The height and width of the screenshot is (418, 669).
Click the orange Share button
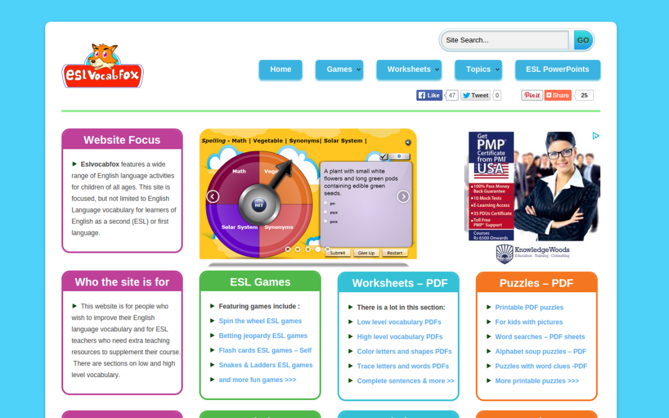pyautogui.click(x=557, y=95)
